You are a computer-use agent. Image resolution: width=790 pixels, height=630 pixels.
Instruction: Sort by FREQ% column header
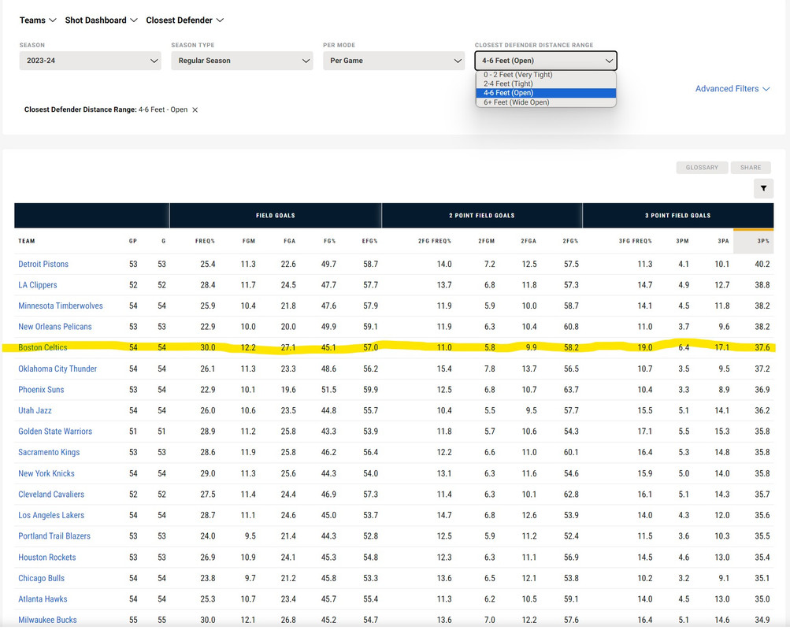click(x=205, y=241)
